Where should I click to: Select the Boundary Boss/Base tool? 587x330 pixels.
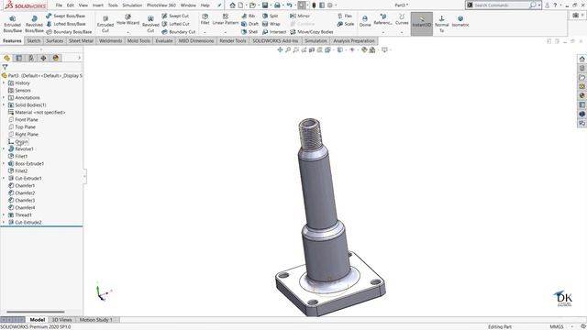[x=69, y=32]
